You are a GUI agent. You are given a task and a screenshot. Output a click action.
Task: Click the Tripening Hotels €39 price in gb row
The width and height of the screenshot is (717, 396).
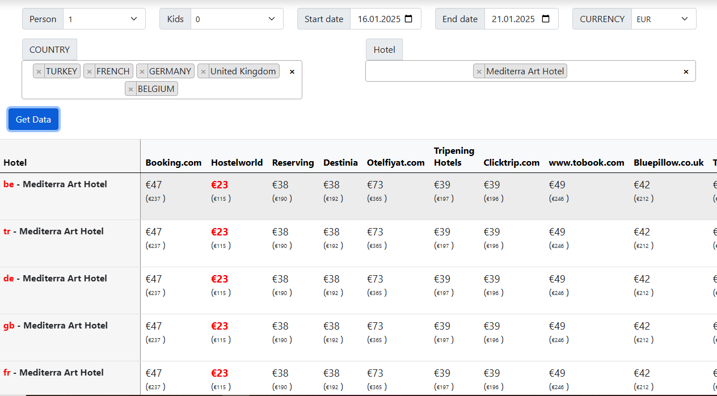[442, 326]
